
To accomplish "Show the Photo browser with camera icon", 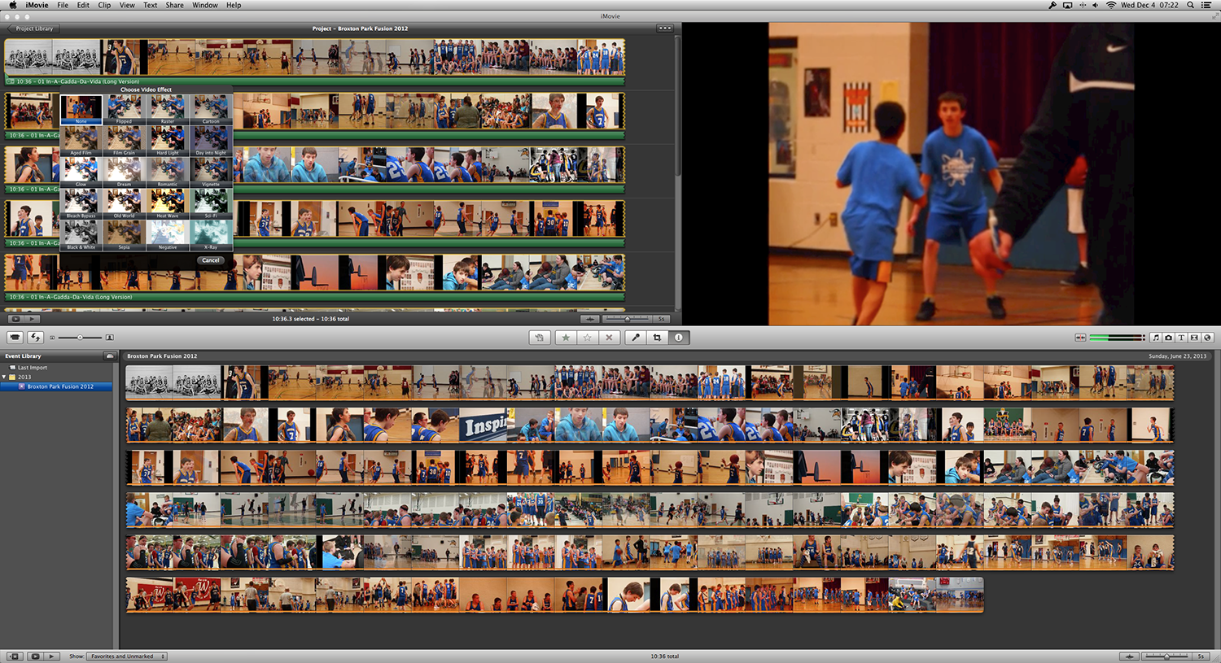I will [1168, 338].
